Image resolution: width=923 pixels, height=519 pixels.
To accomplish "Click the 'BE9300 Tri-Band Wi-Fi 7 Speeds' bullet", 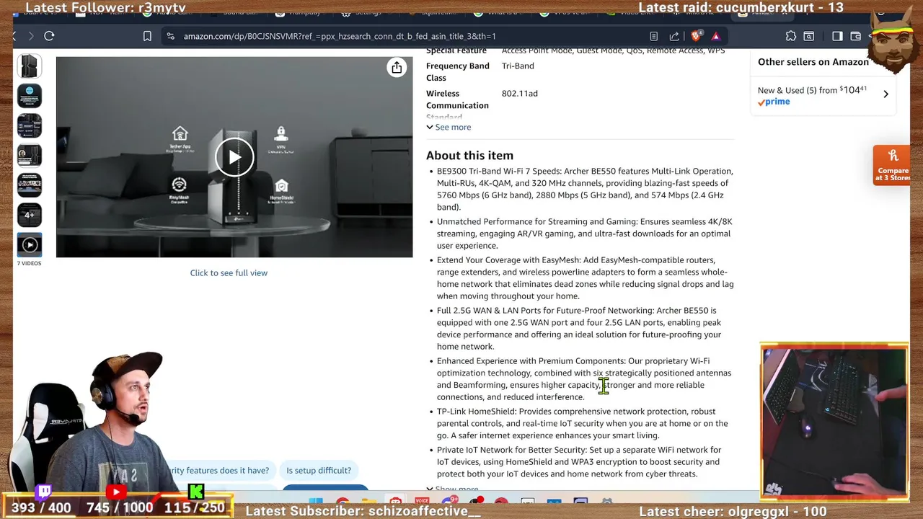I will point(585,189).
